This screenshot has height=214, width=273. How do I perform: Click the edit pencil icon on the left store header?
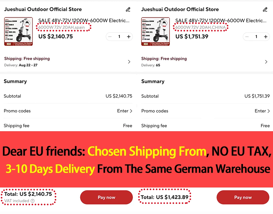128,10
